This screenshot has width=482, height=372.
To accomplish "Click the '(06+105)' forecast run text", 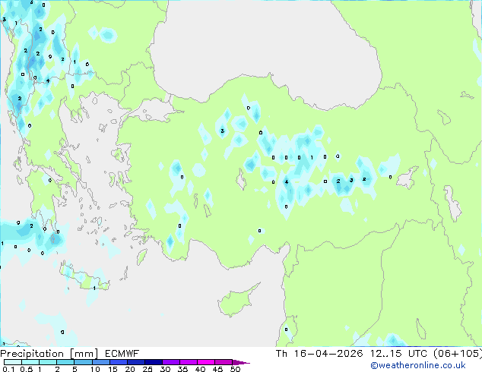I will pos(458,354).
